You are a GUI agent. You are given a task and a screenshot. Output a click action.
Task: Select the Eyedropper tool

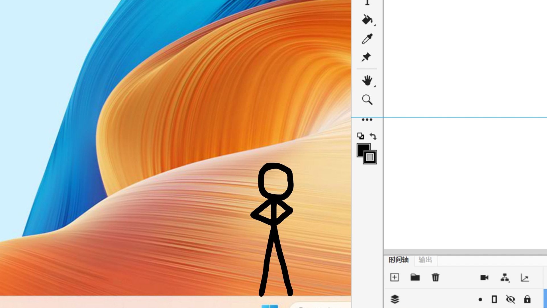[367, 39]
